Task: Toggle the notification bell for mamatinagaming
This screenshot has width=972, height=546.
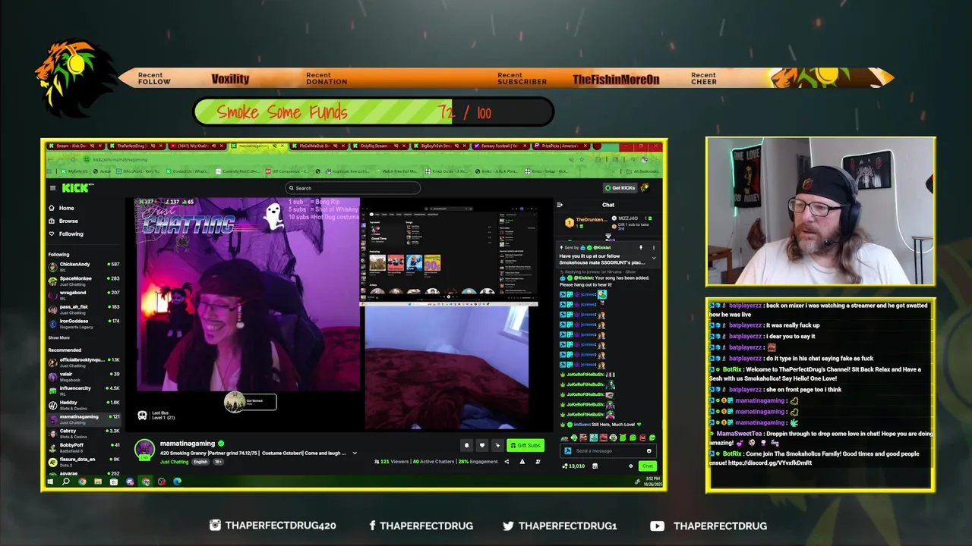Action: pyautogui.click(x=466, y=446)
